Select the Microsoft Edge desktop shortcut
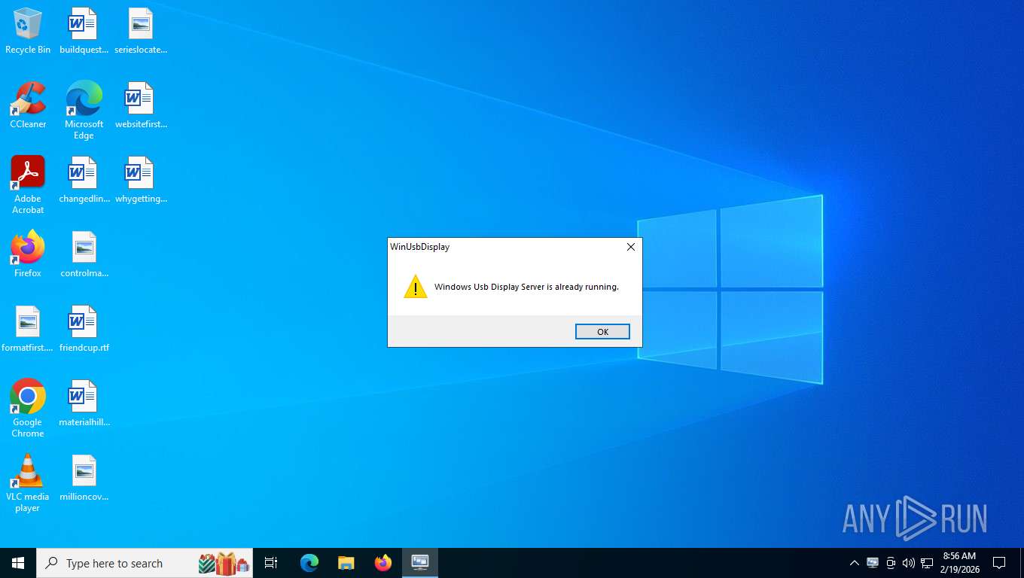 (84, 111)
